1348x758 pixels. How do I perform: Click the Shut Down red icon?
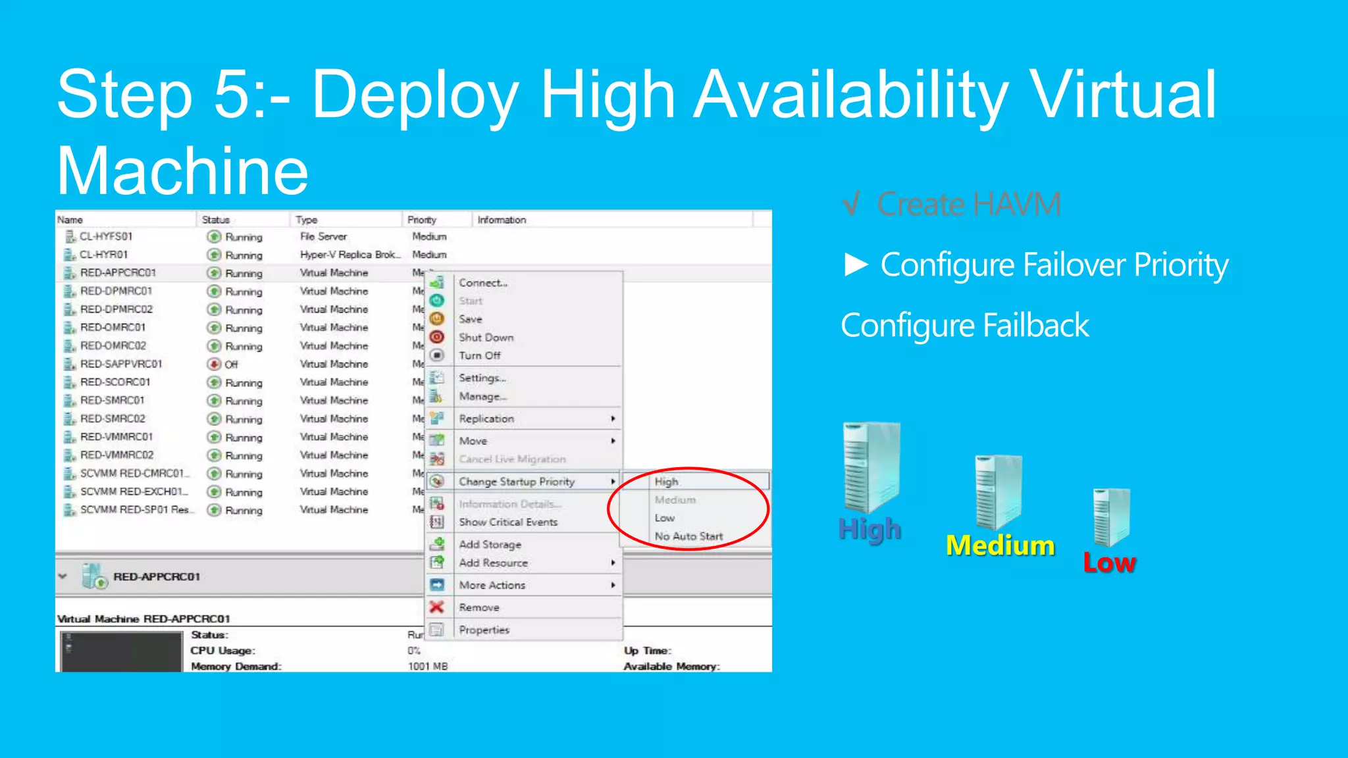437,337
